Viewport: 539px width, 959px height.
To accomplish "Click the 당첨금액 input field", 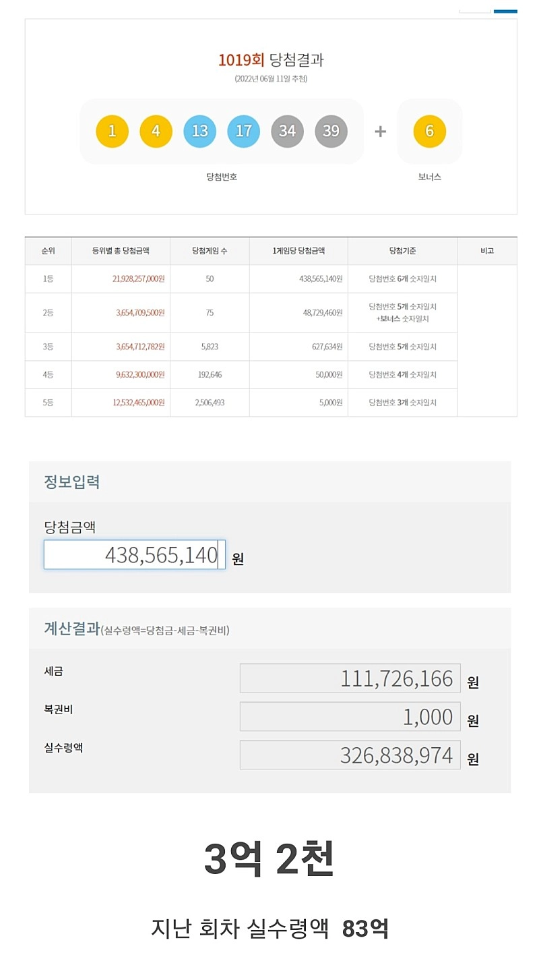I will point(134,554).
